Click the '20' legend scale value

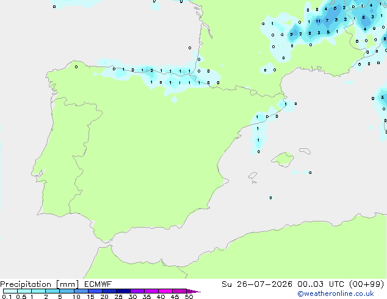[104, 297]
